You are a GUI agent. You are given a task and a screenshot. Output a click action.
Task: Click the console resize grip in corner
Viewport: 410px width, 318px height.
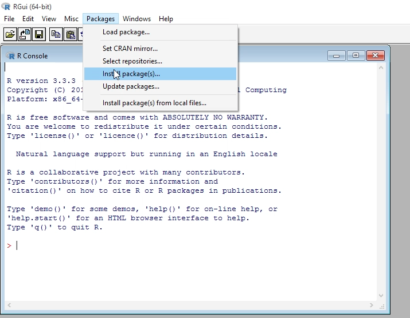pos(382,306)
